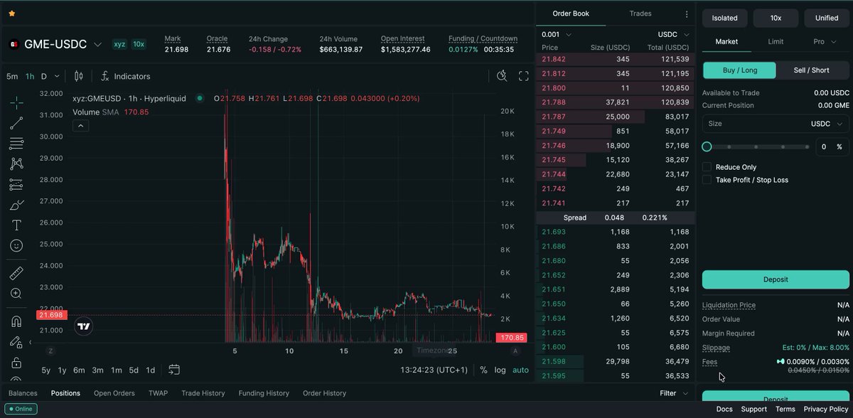Viewport: 853px width, 418px height.
Task: Select the crosshair cursor tool
Action: tap(16, 102)
